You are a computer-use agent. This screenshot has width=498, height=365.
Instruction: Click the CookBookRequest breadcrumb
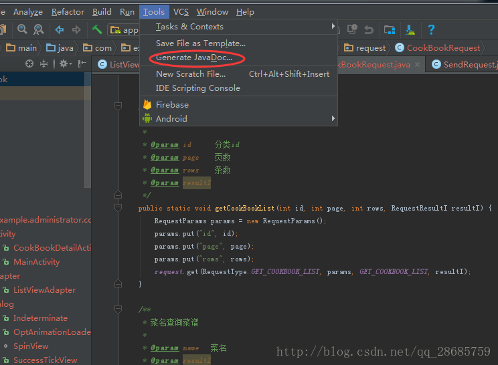coord(438,48)
